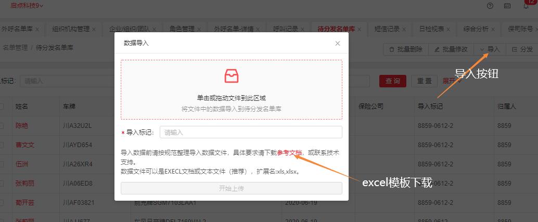Click the 姓名 column header
Image resolution: width=538 pixels, height=222 pixels.
pos(21,107)
